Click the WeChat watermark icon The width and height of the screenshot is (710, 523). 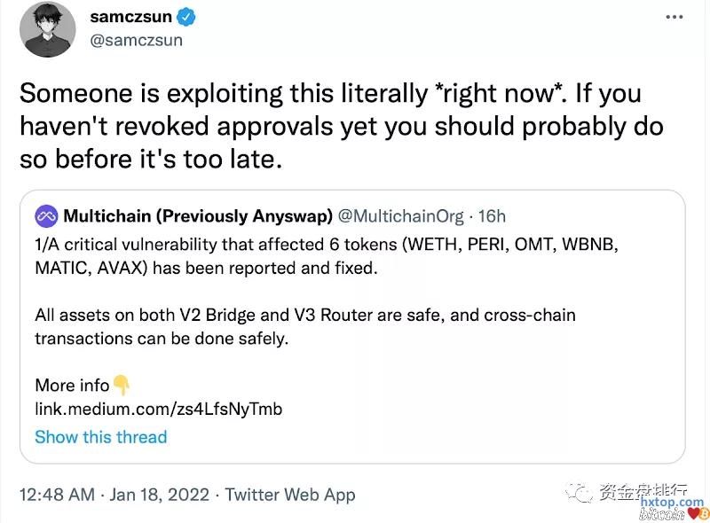579,490
